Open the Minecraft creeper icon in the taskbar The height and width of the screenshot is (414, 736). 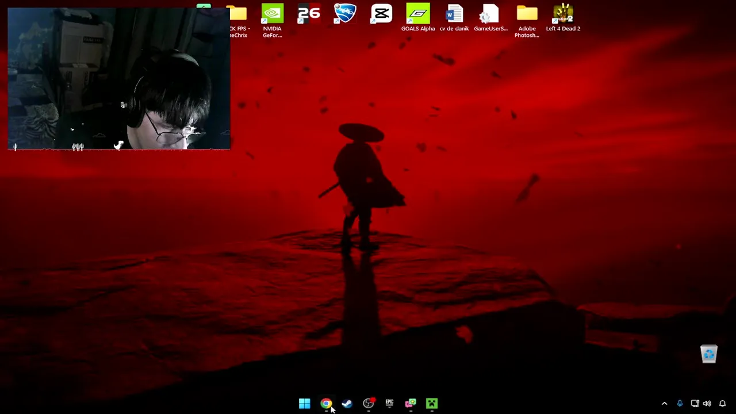(x=432, y=404)
